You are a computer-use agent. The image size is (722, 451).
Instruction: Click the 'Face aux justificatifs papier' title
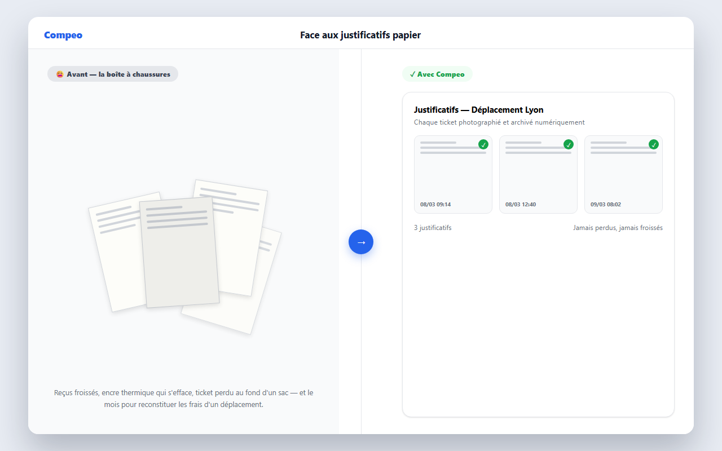tap(360, 35)
